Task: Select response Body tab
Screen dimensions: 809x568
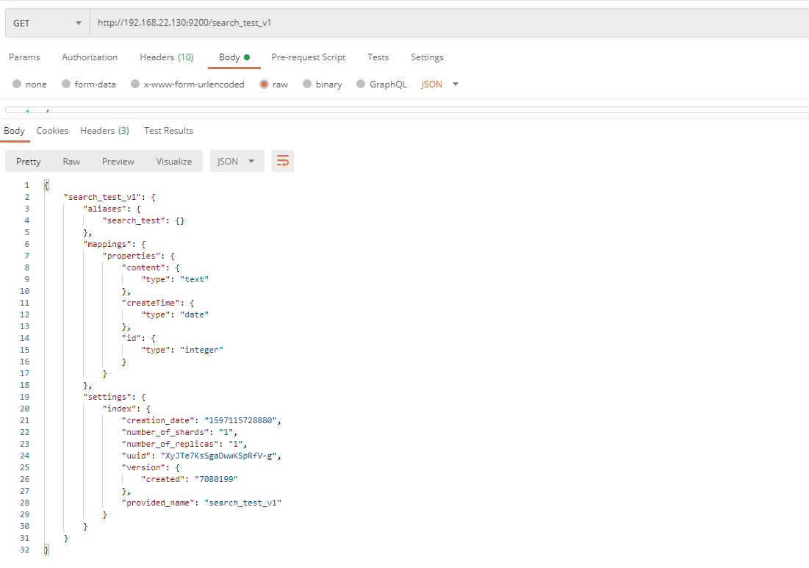Action: [x=14, y=131]
